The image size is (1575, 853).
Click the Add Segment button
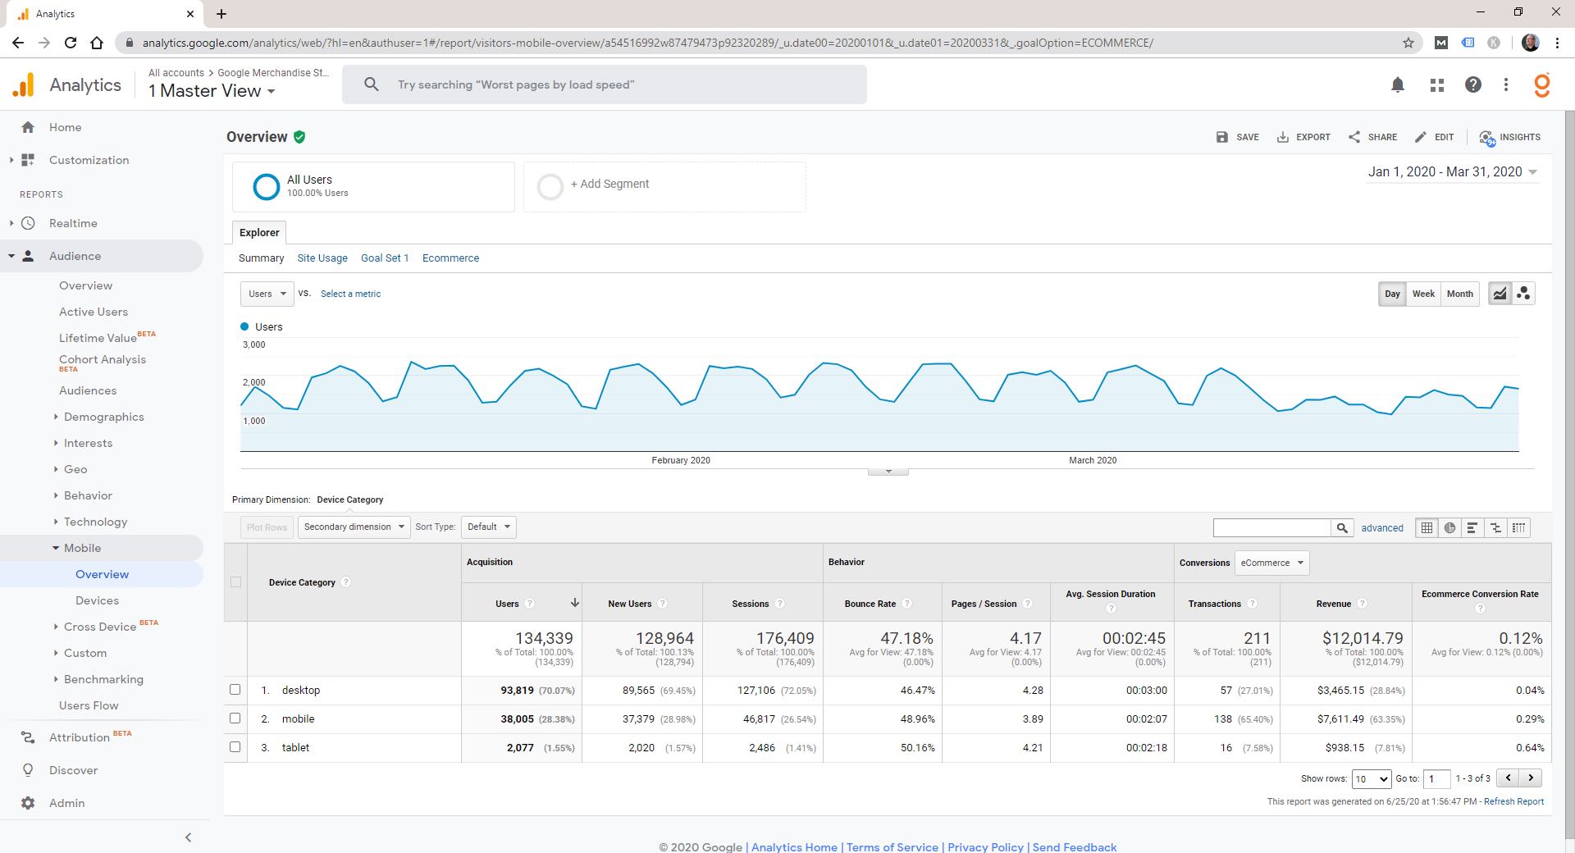pos(665,187)
